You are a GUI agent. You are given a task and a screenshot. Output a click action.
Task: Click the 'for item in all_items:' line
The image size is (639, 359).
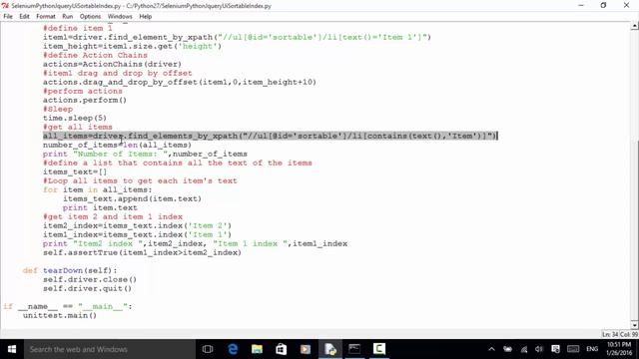click(97, 189)
